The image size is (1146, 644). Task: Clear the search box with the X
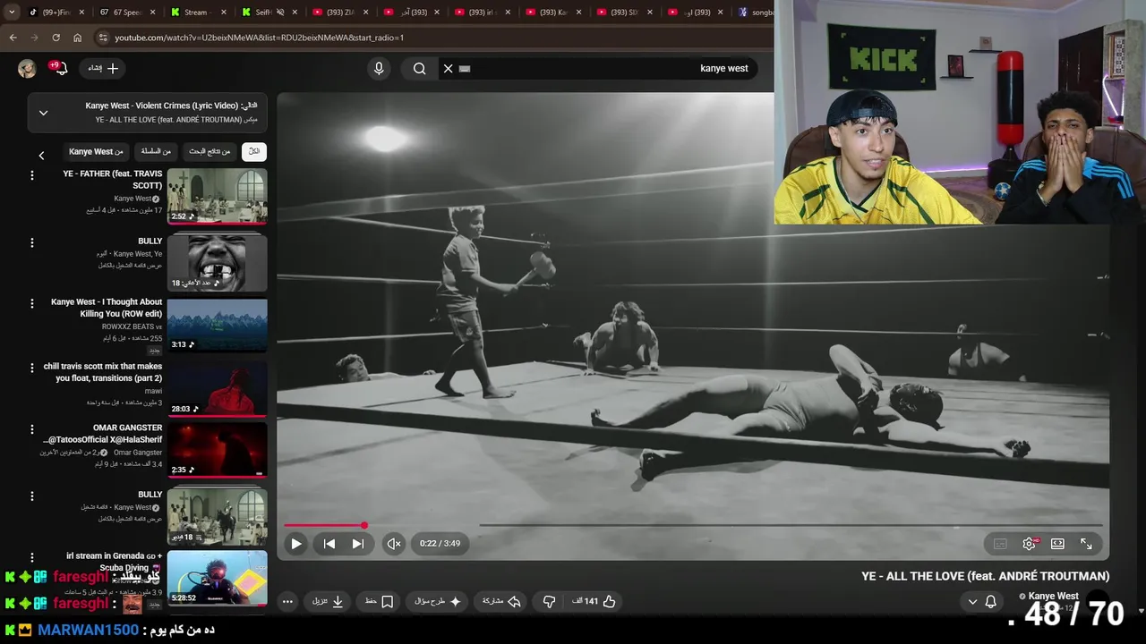(448, 69)
